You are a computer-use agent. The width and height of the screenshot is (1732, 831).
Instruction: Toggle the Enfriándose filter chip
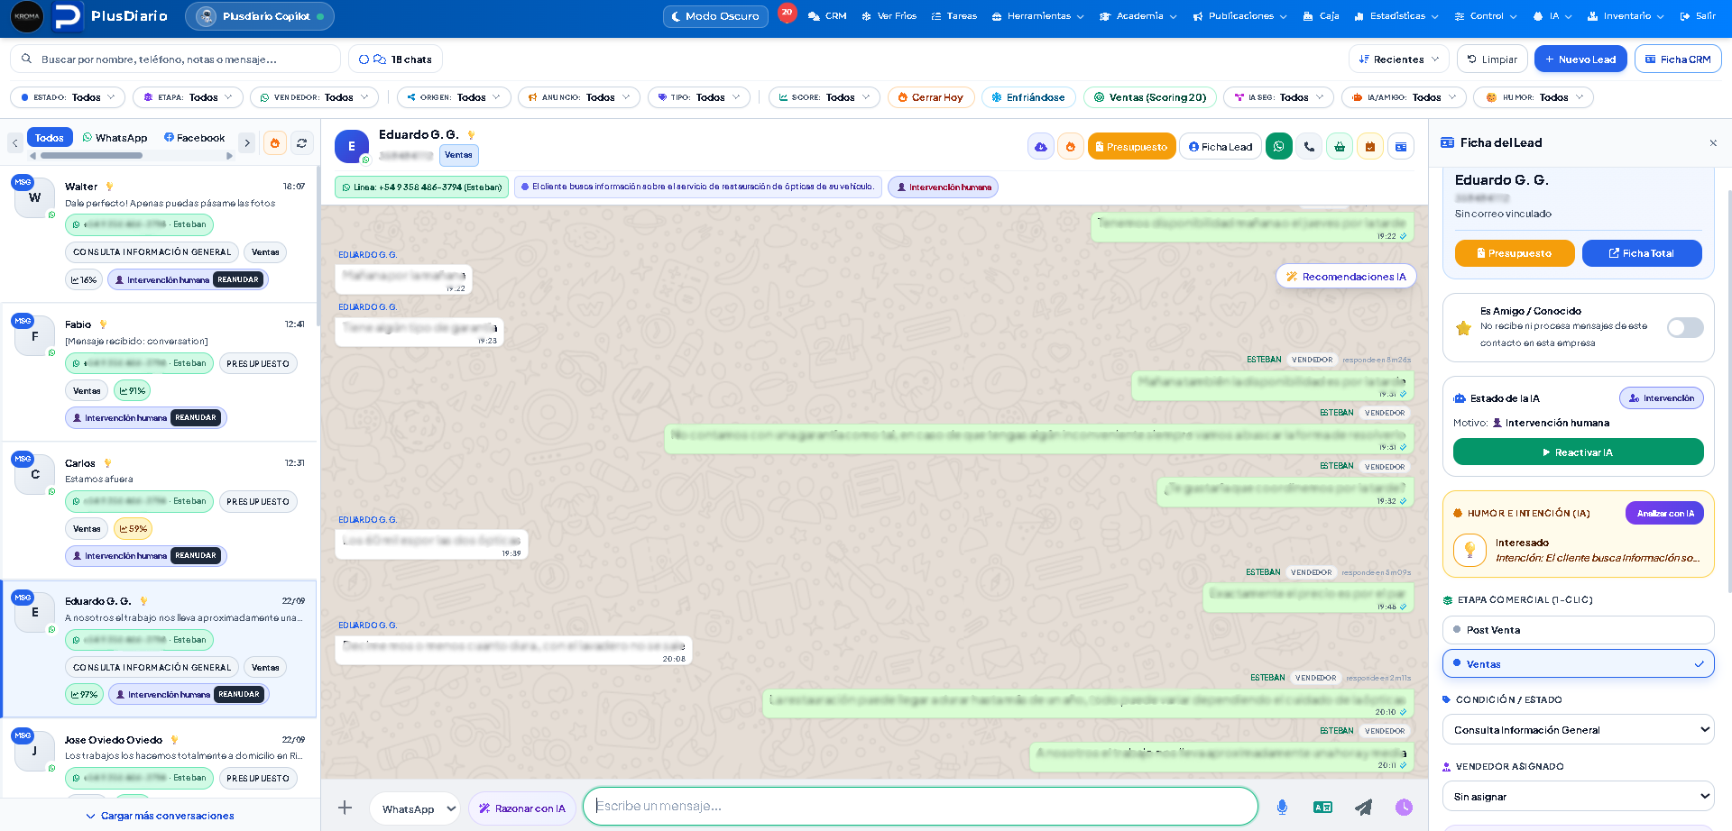1028,97
